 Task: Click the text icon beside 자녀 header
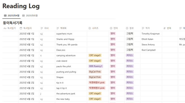[x=42, y=28]
